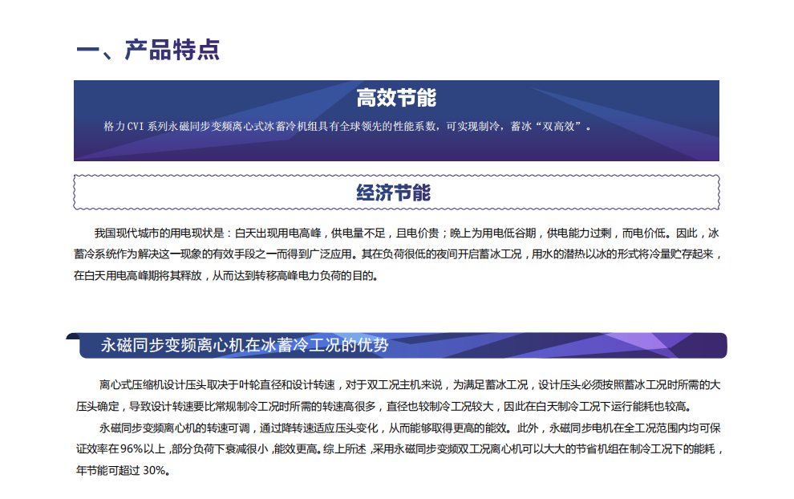Click the line starting 证效率在96%以上
Image resolution: width=794 pixels, height=499 pixels.
click(x=399, y=449)
